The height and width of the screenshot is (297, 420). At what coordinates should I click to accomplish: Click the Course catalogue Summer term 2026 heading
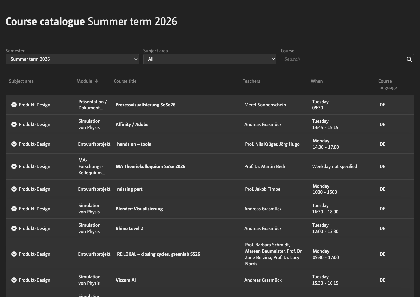[x=91, y=22]
